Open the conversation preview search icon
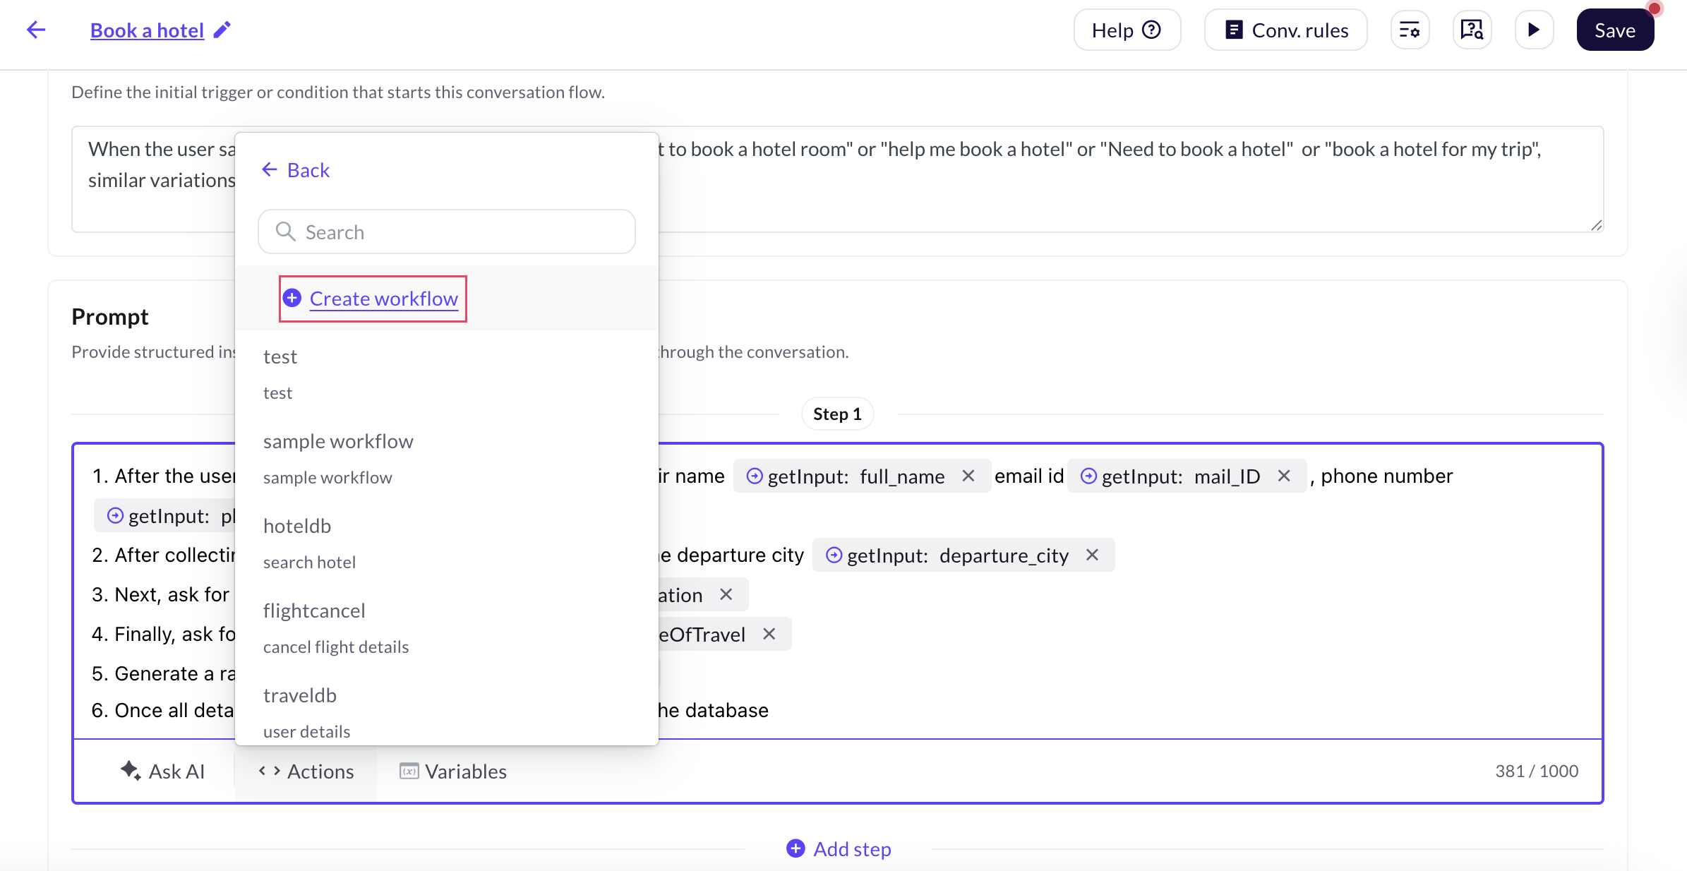Screen dimensions: 1687x871 pyautogui.click(x=1472, y=30)
